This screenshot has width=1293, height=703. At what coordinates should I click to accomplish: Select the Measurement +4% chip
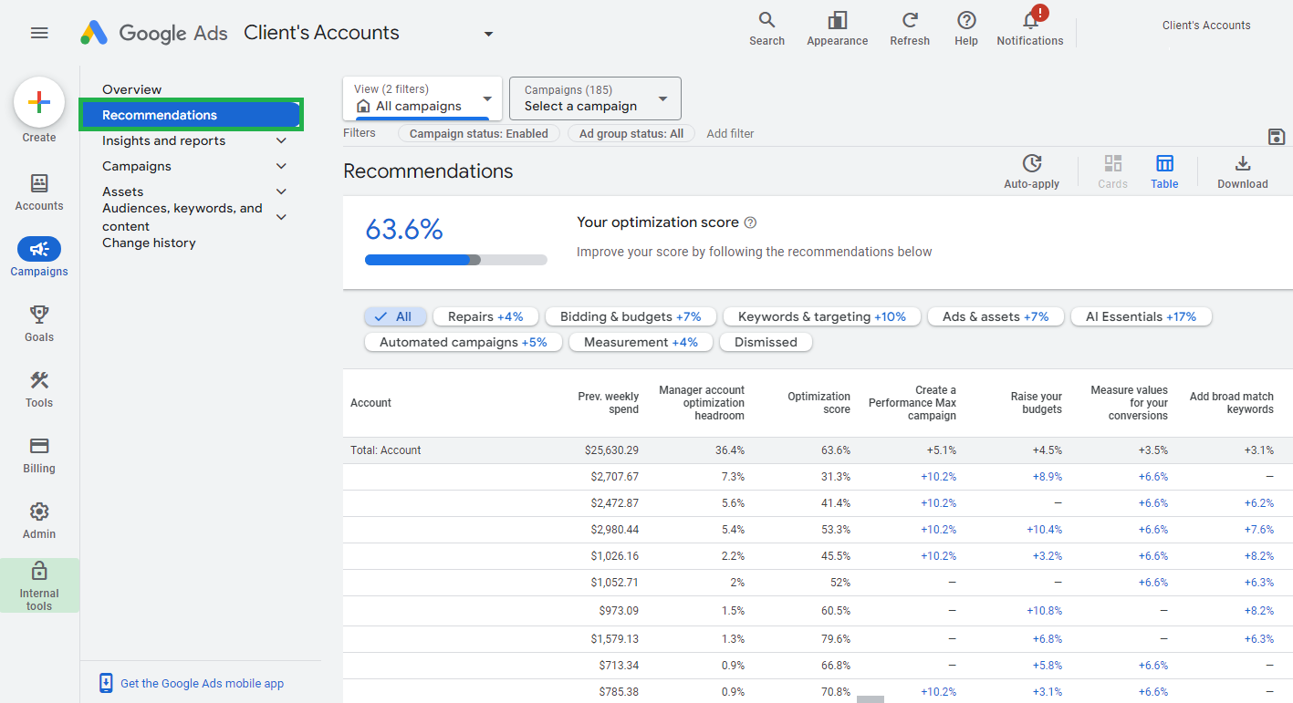641,342
